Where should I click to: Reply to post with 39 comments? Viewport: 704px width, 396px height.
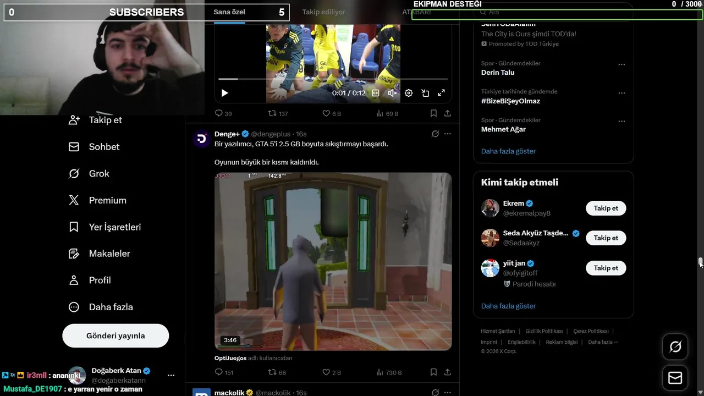pyautogui.click(x=223, y=113)
